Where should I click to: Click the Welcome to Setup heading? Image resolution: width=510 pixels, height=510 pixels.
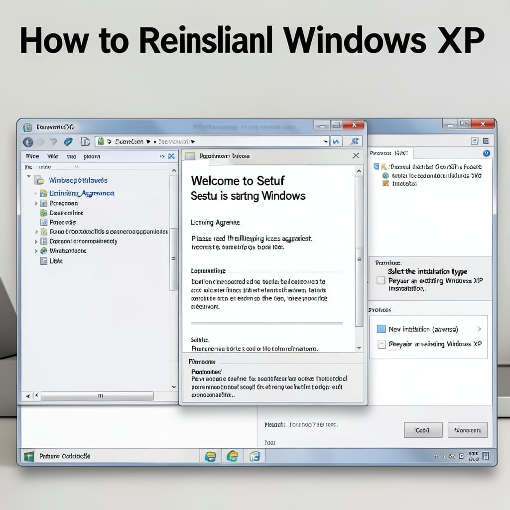238,180
